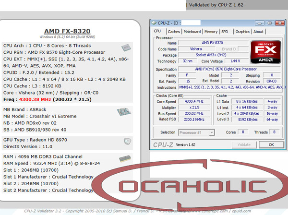Click the L1 Data value 8 x 16 KBytes

(x=247, y=101)
